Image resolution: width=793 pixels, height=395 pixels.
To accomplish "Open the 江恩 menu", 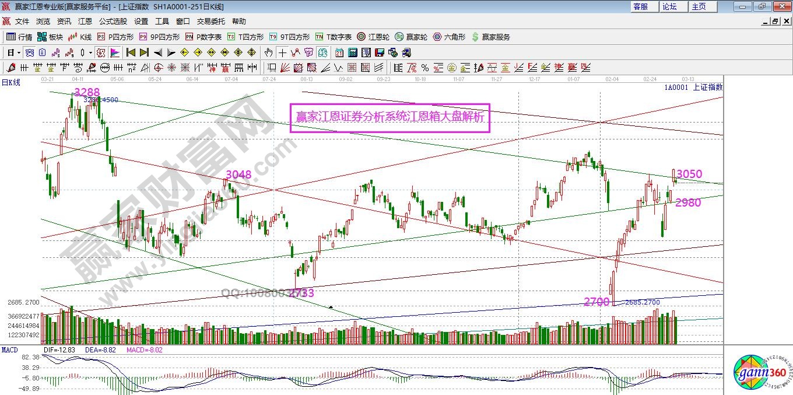I will click(85, 22).
